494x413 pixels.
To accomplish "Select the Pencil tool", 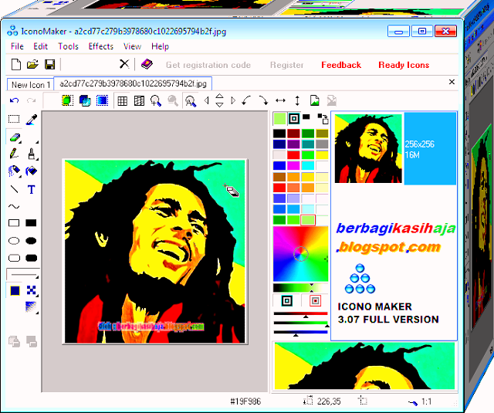I will click(x=14, y=154).
